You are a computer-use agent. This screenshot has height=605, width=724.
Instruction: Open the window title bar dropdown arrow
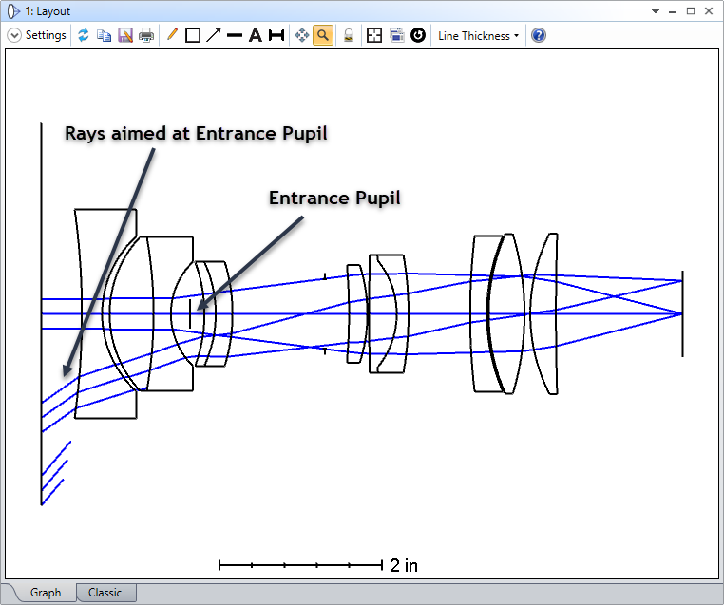pyautogui.click(x=656, y=11)
